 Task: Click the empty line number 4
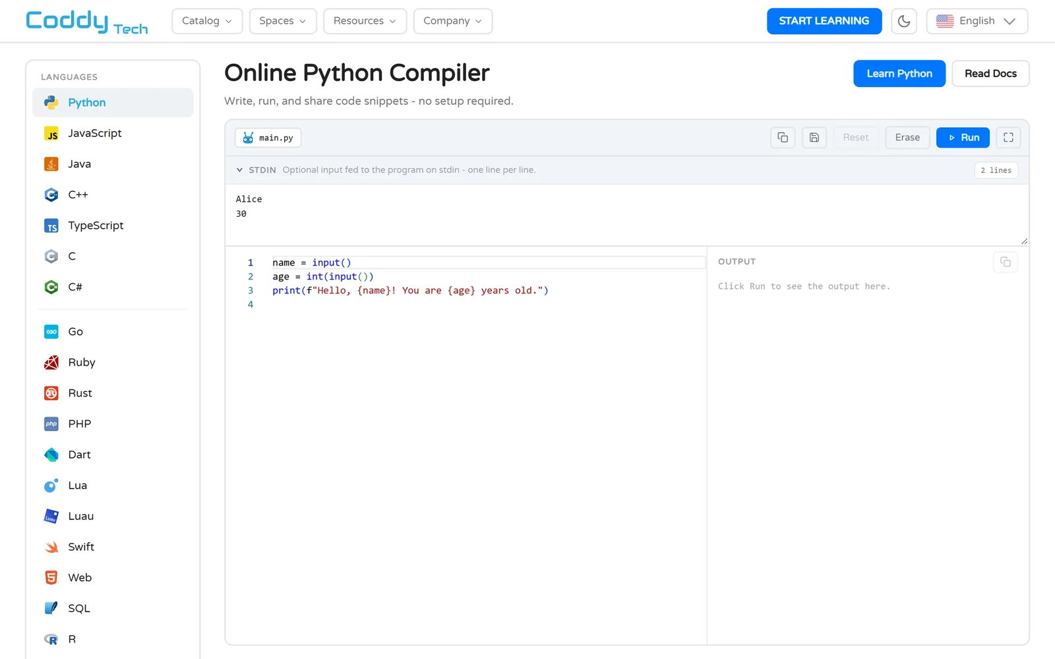coord(251,304)
